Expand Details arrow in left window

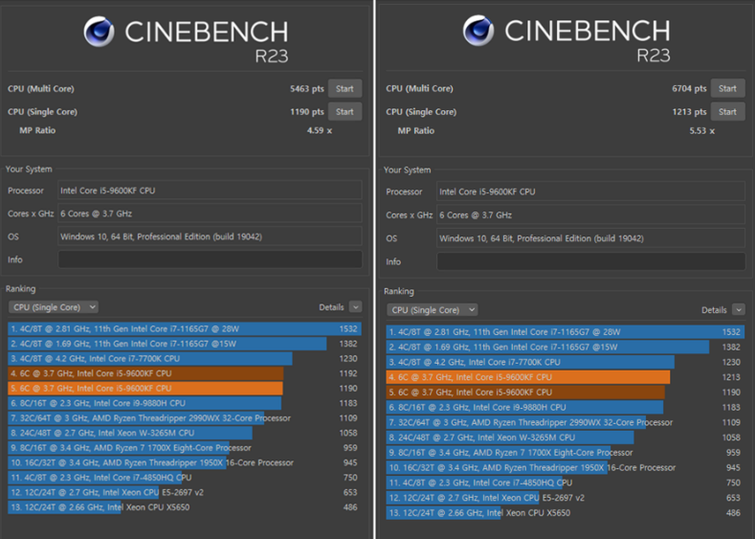click(355, 307)
